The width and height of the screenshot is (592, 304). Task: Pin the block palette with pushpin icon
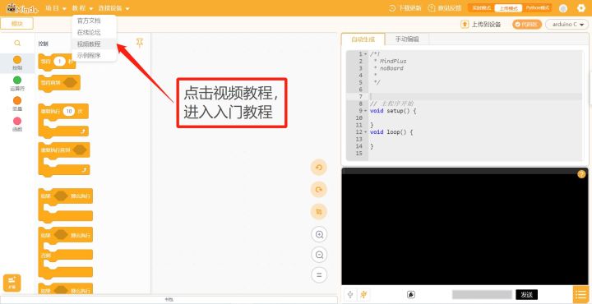[x=140, y=43]
